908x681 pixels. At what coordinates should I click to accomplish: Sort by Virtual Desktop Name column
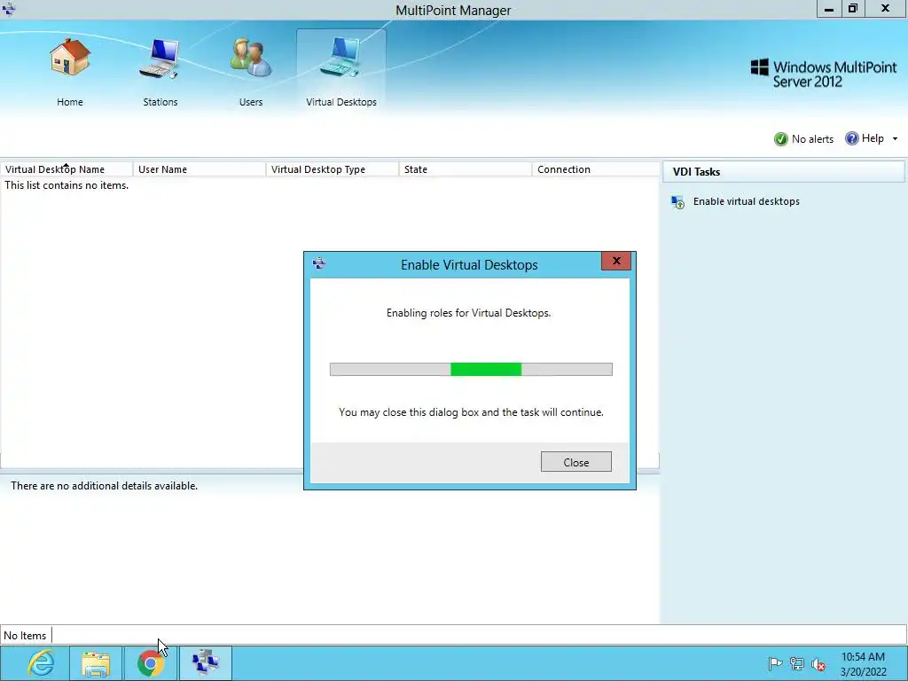67,169
